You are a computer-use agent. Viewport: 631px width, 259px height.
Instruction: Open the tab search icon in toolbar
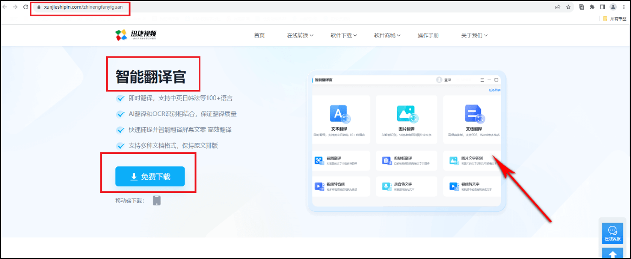[582, 7]
